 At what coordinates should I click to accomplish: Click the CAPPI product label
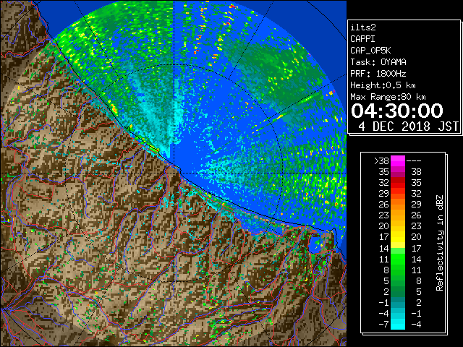[362, 39]
